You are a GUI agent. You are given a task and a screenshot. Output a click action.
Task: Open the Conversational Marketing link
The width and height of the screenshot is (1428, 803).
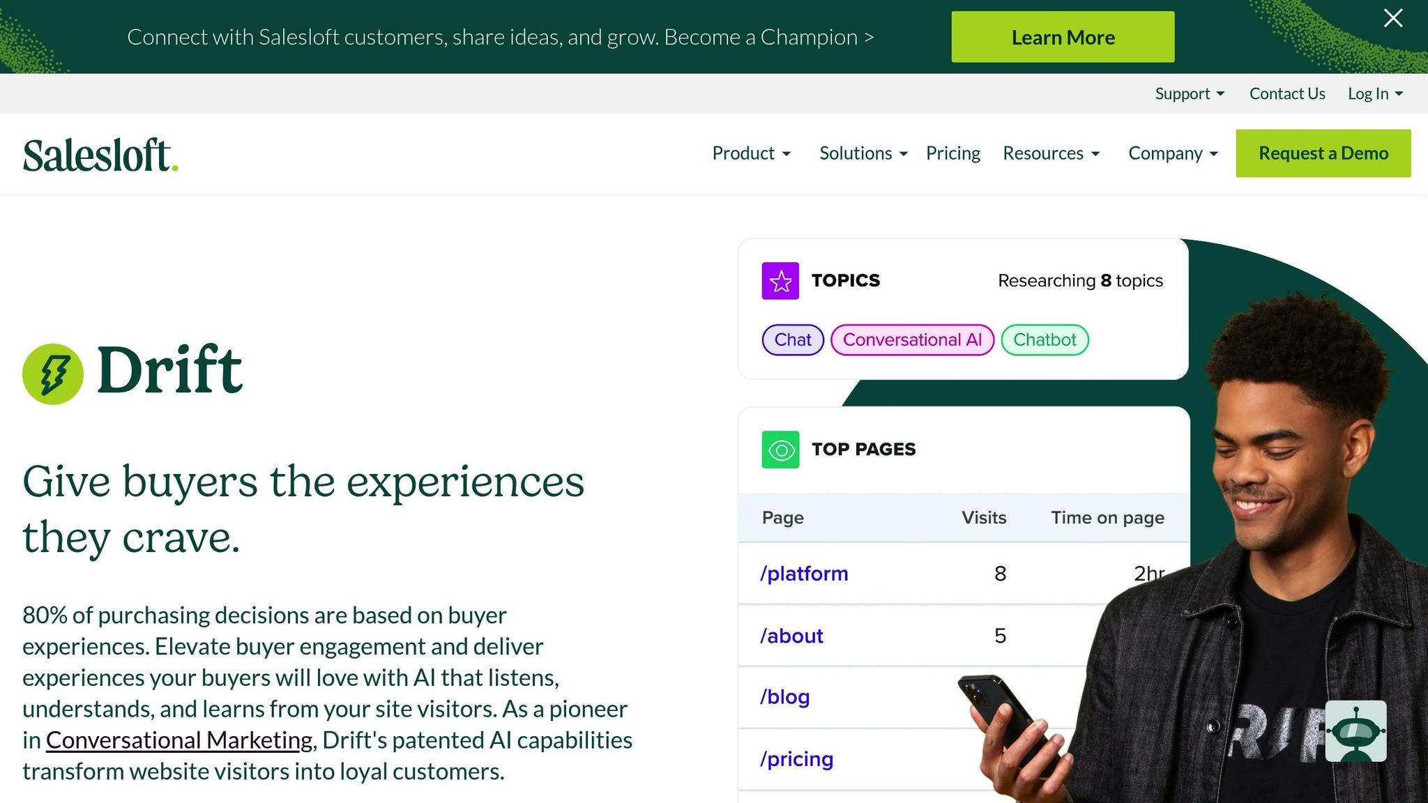[179, 740]
